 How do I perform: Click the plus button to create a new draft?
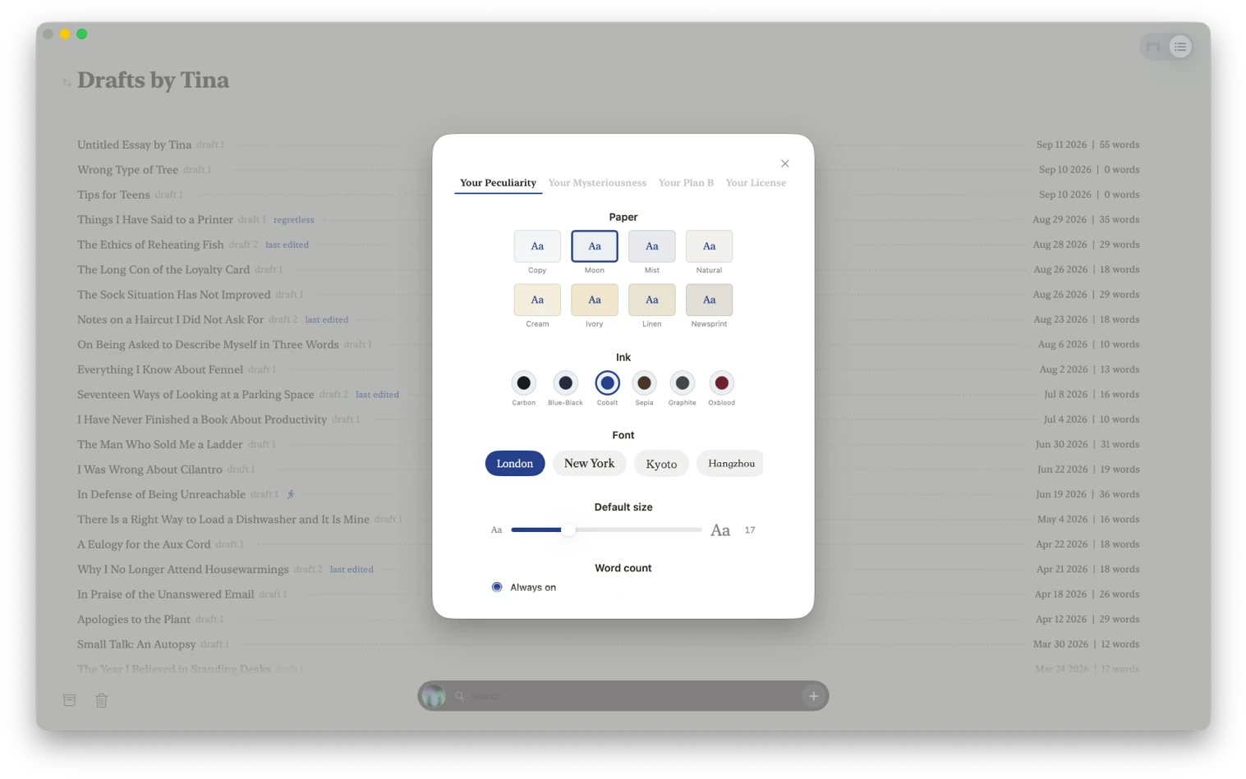tap(813, 696)
